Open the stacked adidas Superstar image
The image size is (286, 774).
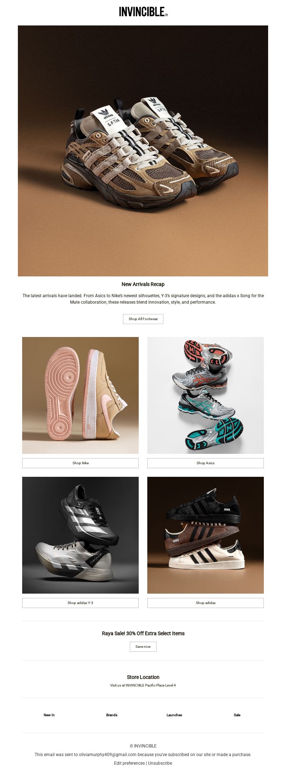(x=206, y=535)
